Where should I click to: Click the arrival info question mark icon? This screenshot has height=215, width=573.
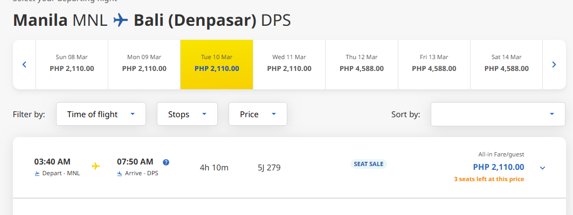[x=166, y=162]
